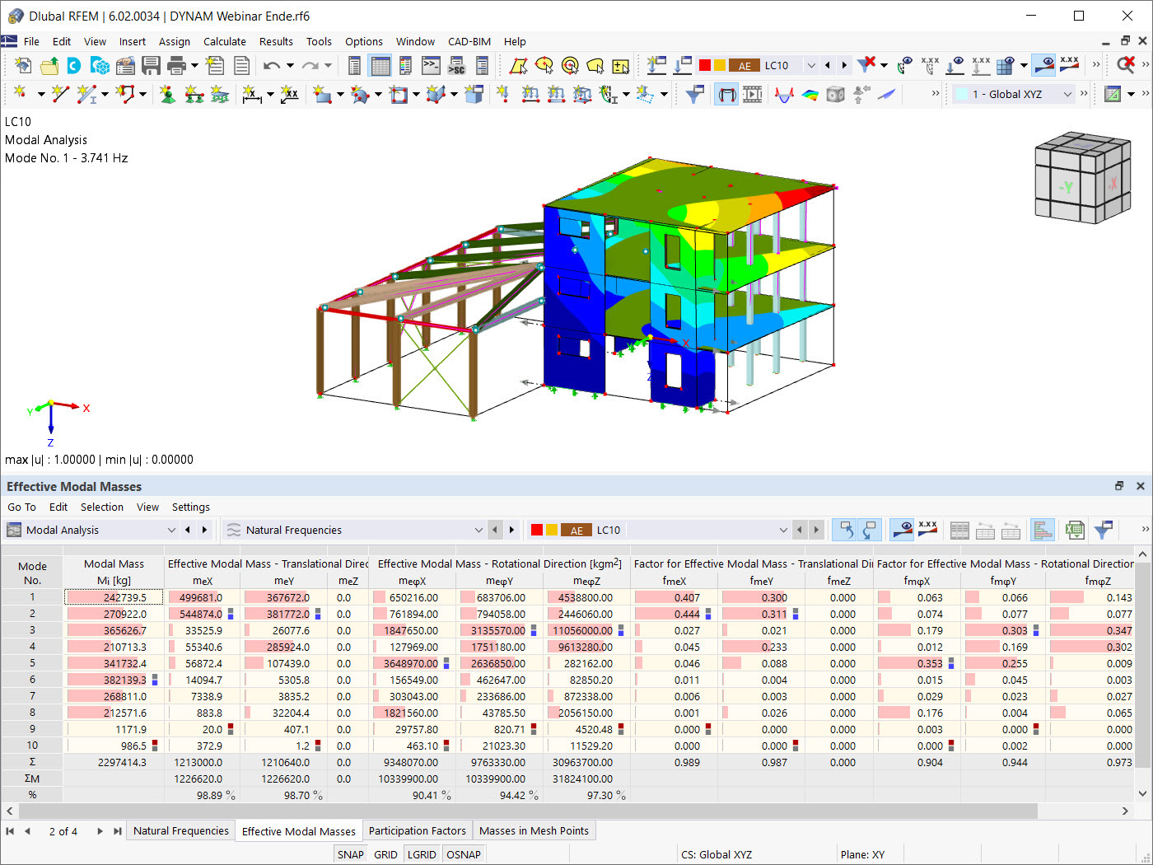
Task: Toggle GRID in the status bar
Action: coord(385,854)
